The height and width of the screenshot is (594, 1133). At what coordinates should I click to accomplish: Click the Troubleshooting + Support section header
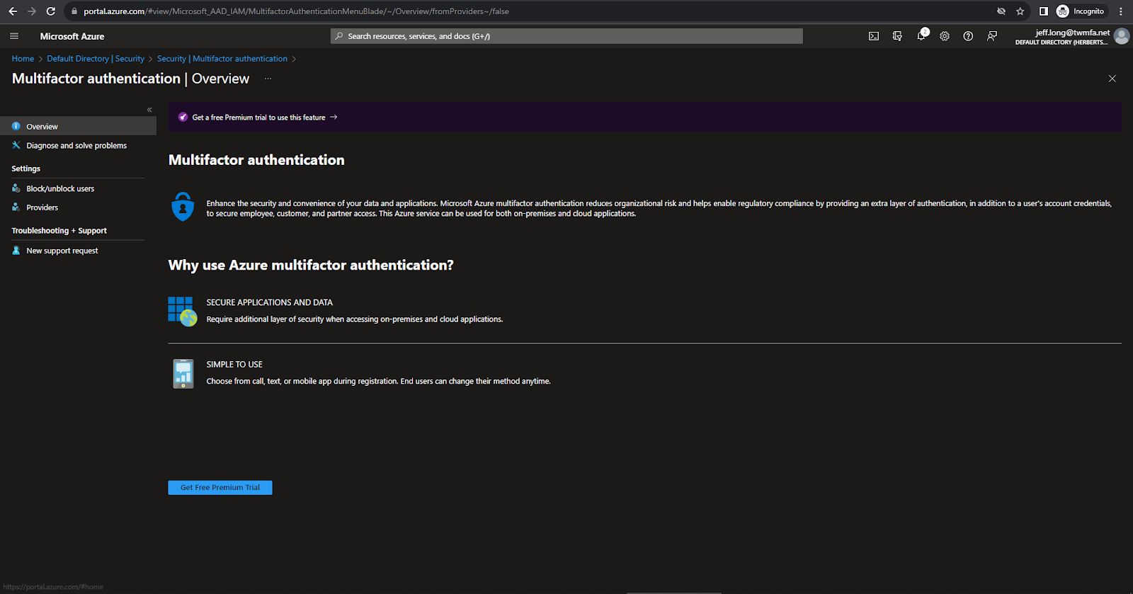tap(59, 231)
